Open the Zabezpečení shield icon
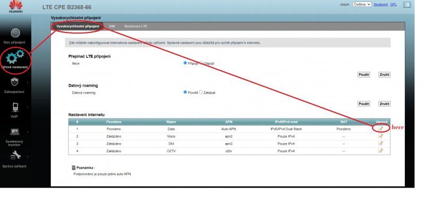Screen dimensions: 425x201 pos(15,82)
